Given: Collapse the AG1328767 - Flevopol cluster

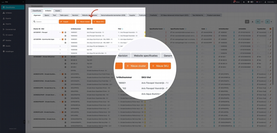Looking at the screenshot, I should (60, 32).
